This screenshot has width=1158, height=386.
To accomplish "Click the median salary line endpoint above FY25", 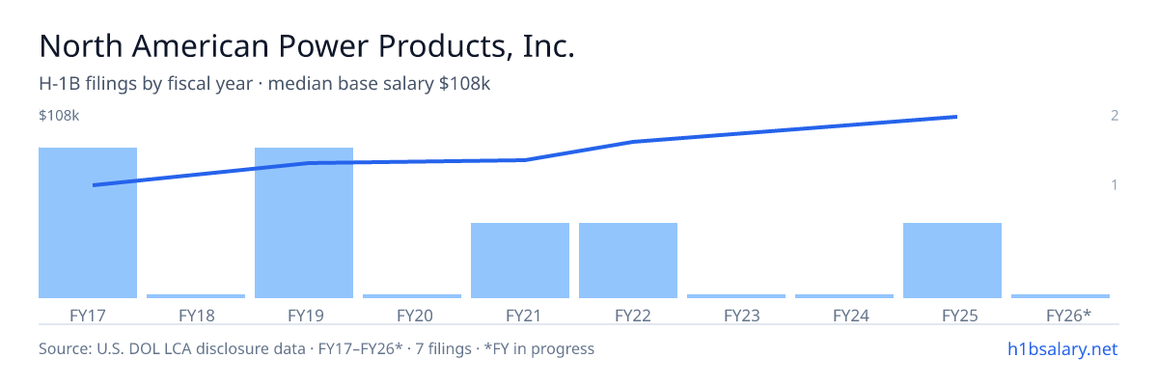I will (x=955, y=117).
